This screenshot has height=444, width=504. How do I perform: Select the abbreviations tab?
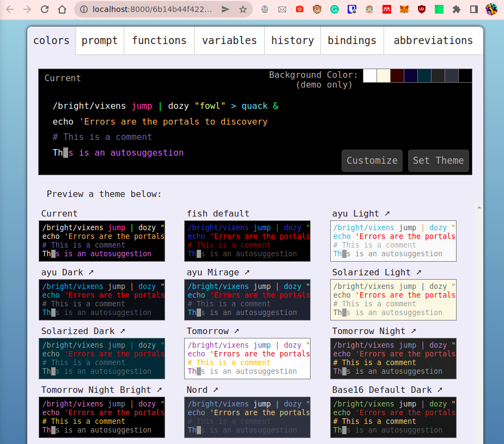coord(433,40)
